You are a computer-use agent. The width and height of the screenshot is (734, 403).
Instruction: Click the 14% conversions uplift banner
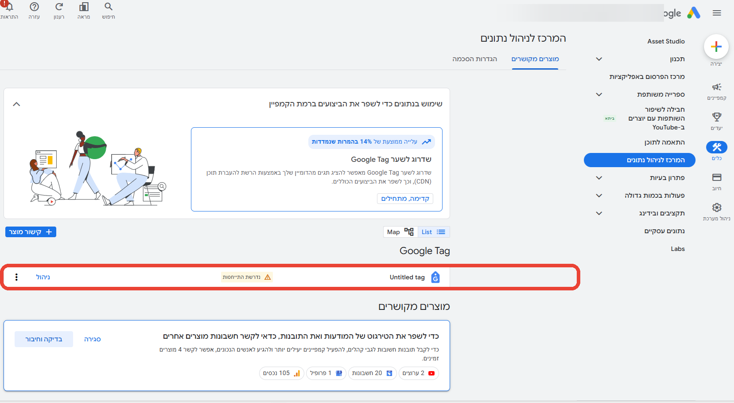(372, 142)
